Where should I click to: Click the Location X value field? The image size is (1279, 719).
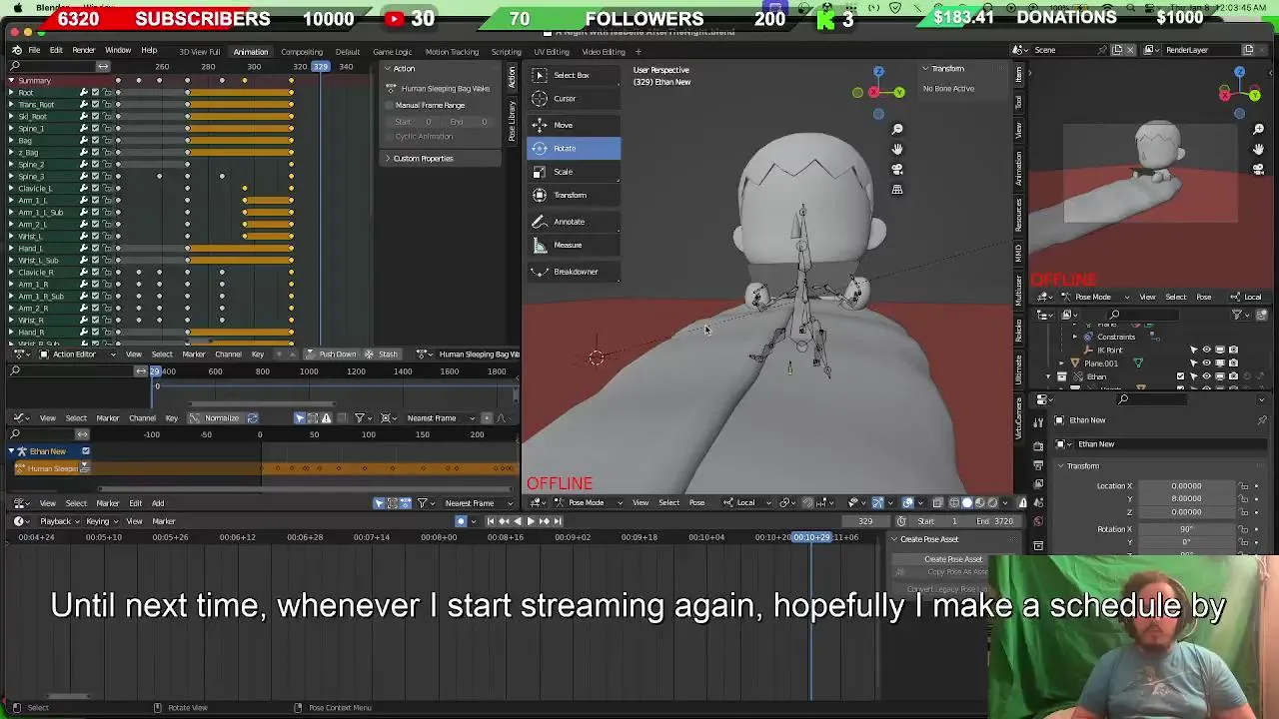pos(1186,486)
